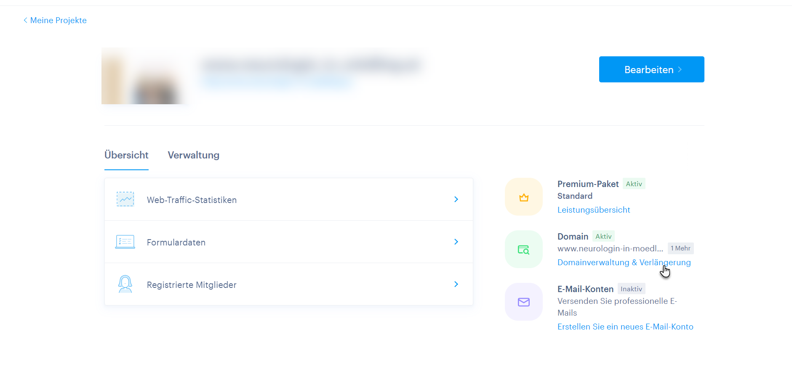Show more domains via 1 Mehr badge
Image resolution: width=792 pixels, height=369 pixels.
coord(680,248)
